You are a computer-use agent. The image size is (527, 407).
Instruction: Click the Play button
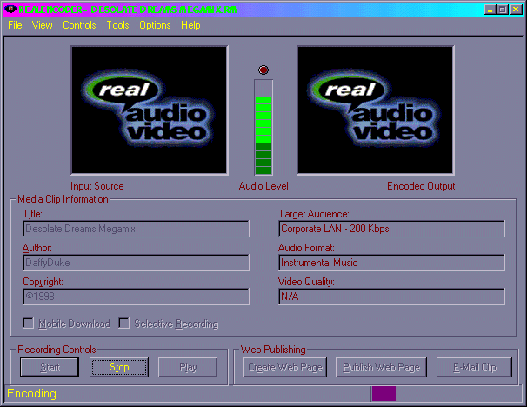(188, 367)
